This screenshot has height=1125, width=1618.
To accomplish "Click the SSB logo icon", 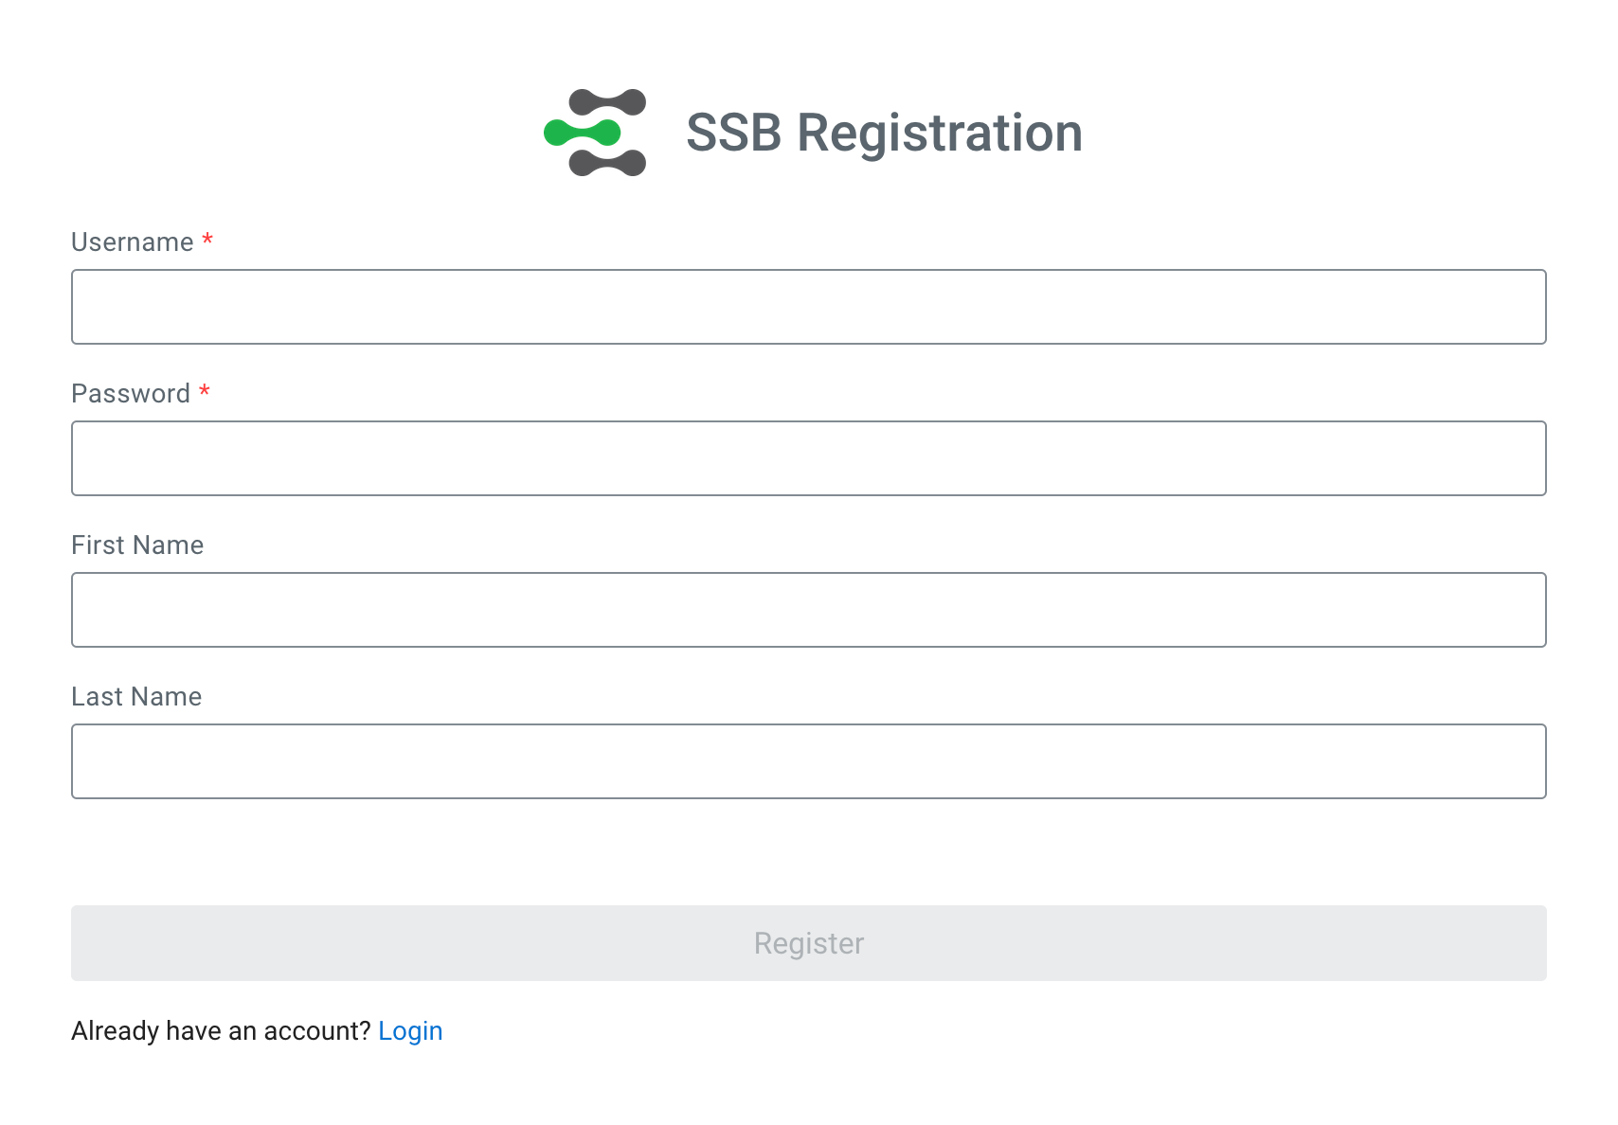I will 595,133.
